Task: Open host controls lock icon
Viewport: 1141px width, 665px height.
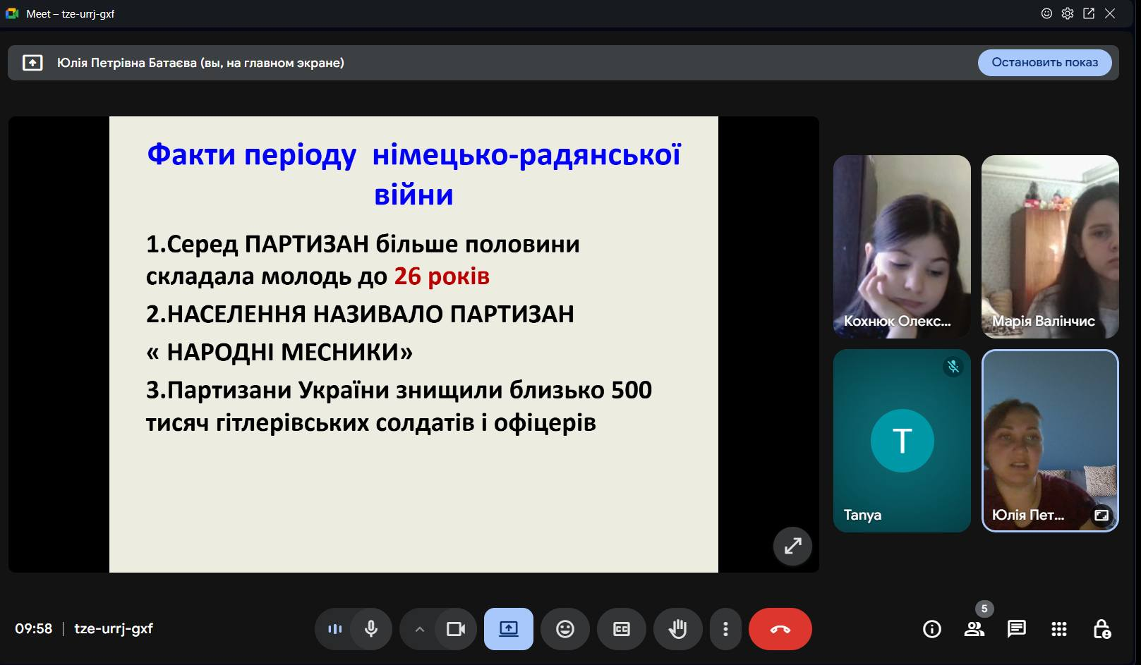Action: click(1101, 629)
